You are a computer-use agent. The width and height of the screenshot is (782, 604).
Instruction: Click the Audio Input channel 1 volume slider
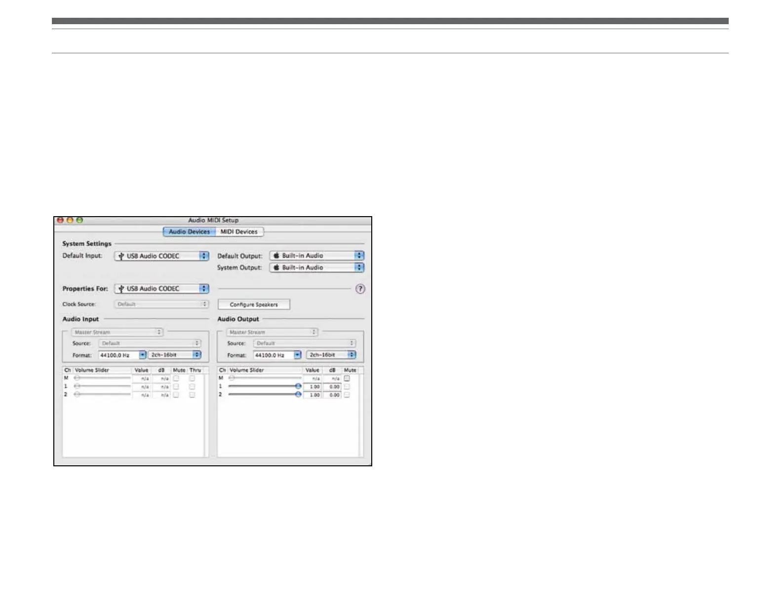coord(102,386)
